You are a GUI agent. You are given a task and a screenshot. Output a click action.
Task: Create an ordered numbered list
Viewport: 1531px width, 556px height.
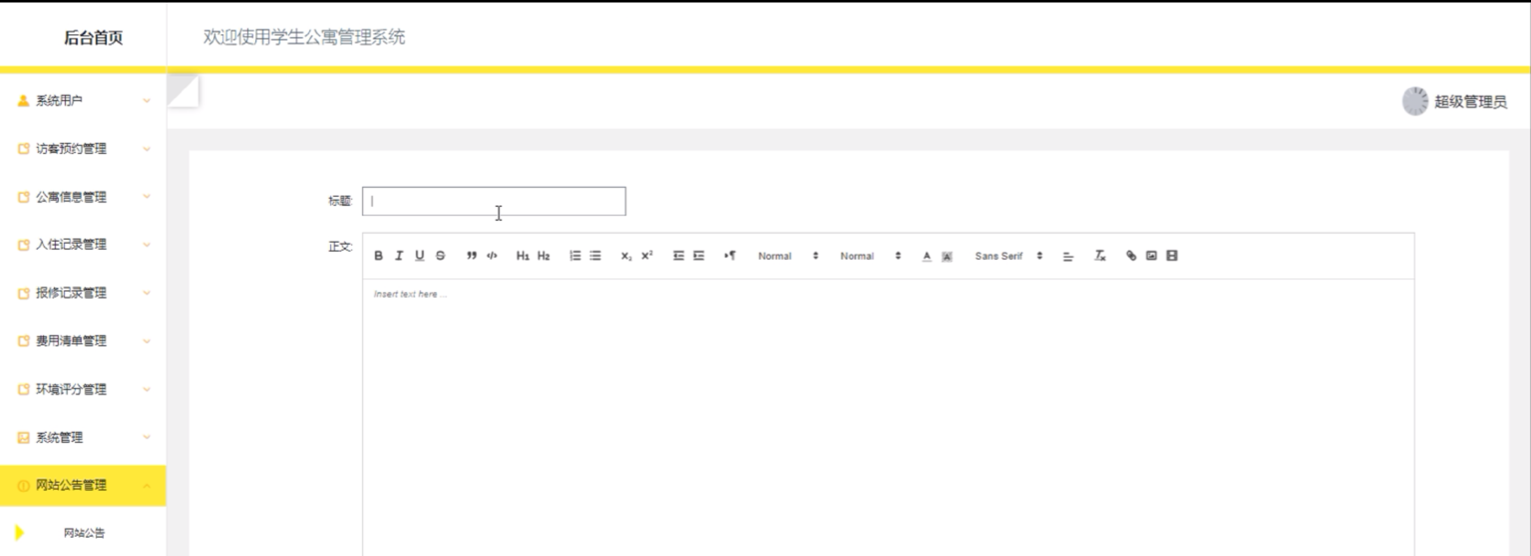point(574,256)
